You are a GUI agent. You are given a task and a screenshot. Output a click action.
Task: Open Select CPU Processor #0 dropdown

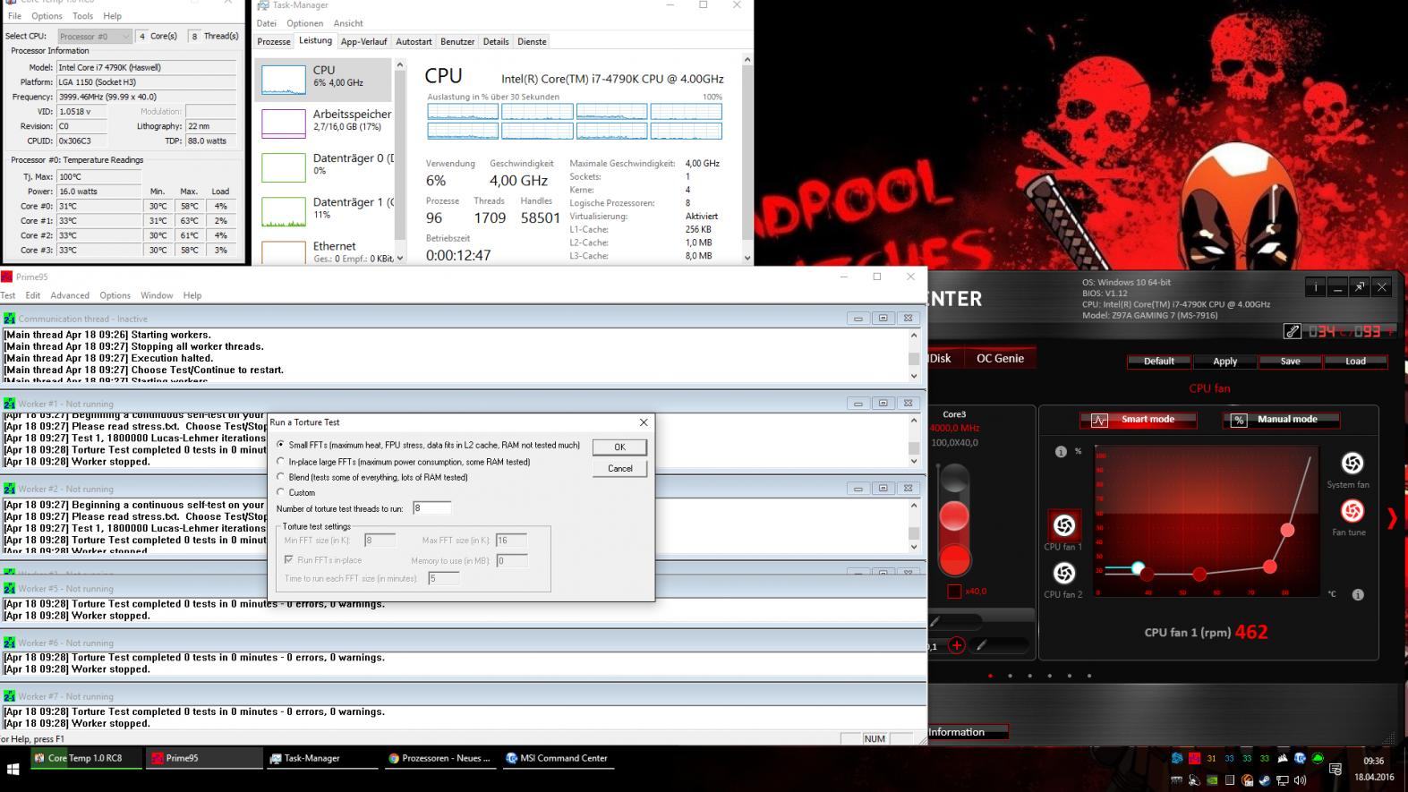coord(94,36)
